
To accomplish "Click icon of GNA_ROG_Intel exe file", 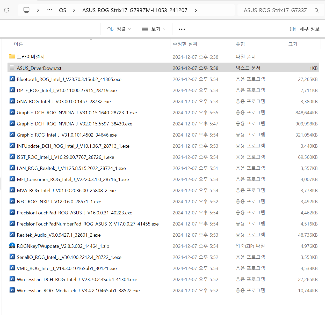I will click(12, 101).
